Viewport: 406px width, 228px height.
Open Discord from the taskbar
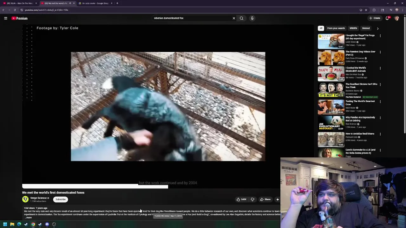tap(47, 224)
